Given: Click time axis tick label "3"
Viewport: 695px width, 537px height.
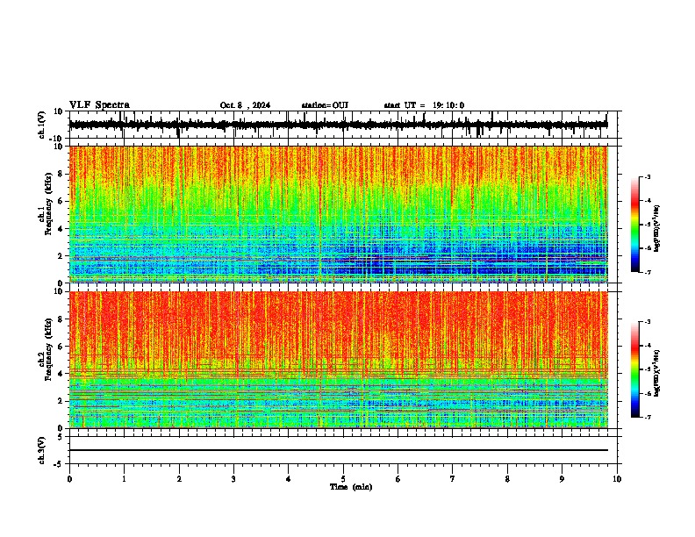Looking at the screenshot, I should [233, 479].
